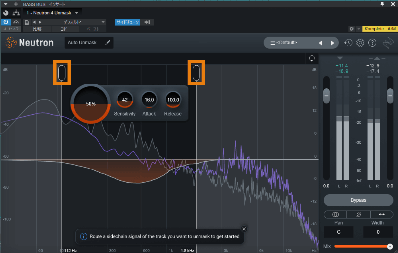Toggle the blue plugin power button
This screenshot has width=398, height=253.
coord(6,22)
